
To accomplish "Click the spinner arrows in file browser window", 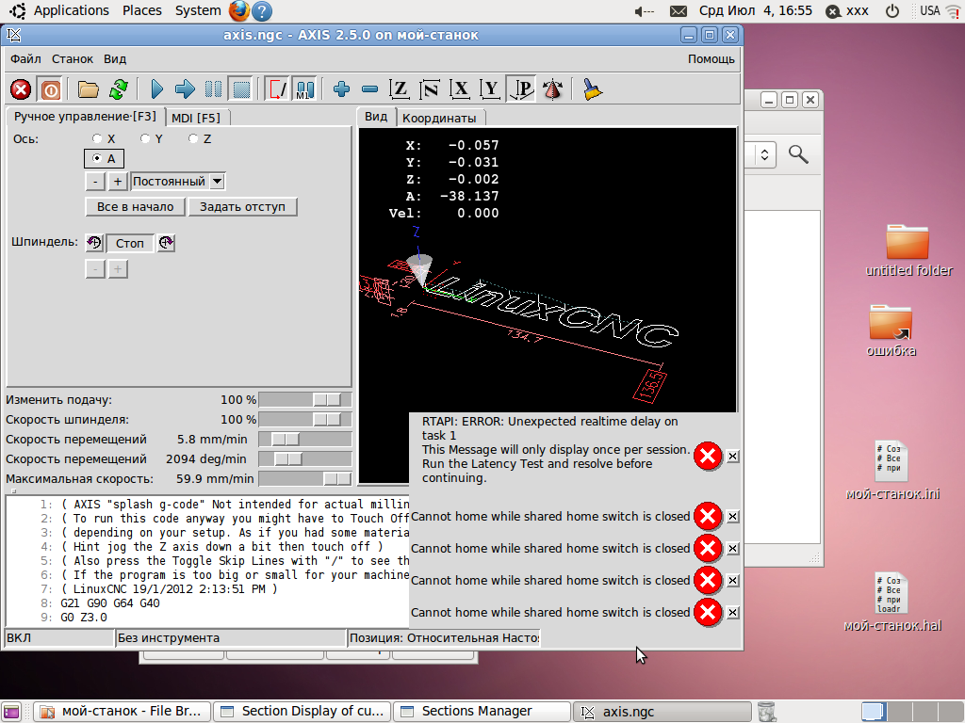I will click(x=764, y=155).
